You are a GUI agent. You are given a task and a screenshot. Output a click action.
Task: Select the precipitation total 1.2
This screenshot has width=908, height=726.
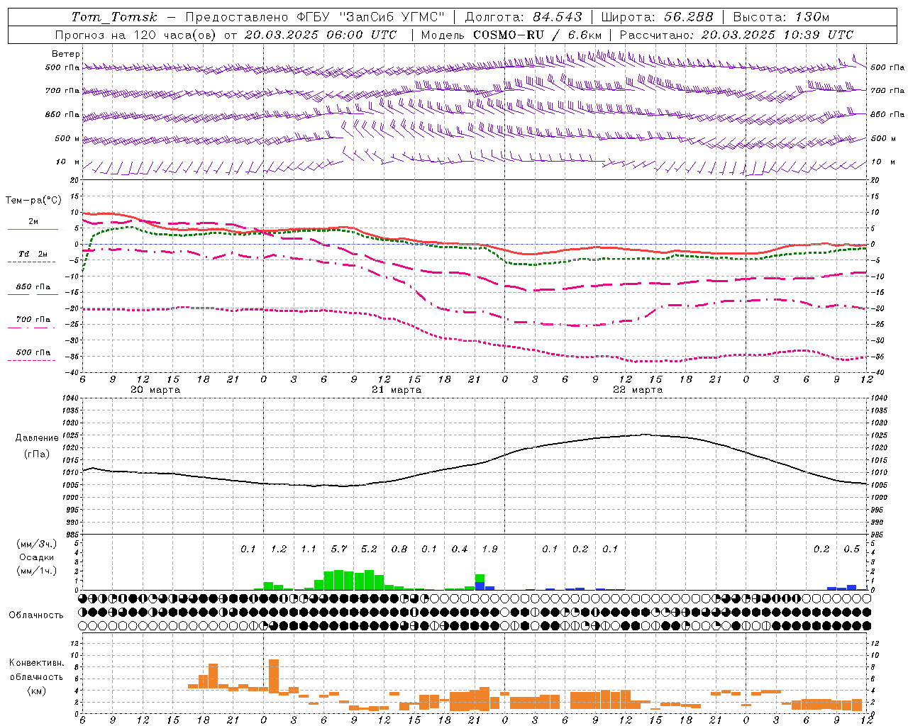tap(279, 549)
